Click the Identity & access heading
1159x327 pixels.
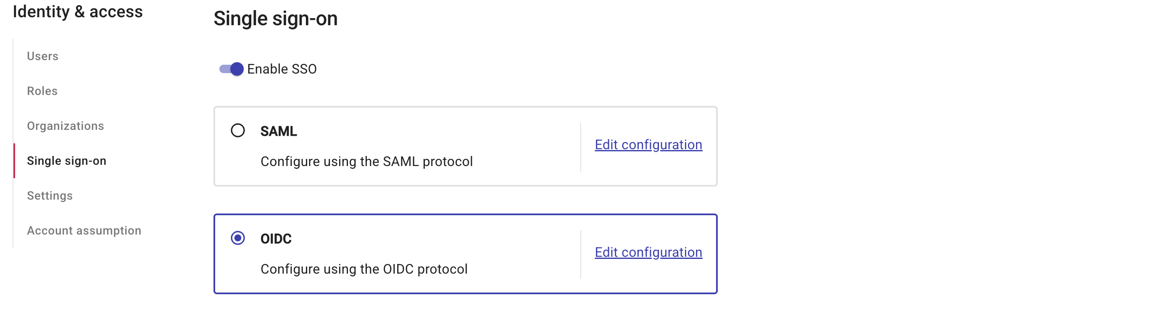coord(77,12)
